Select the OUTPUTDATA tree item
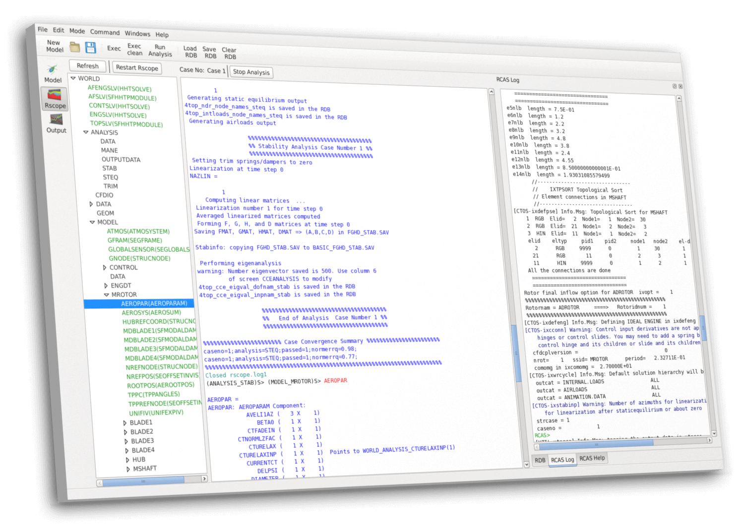Viewport: 741px width, 528px height. 121,160
